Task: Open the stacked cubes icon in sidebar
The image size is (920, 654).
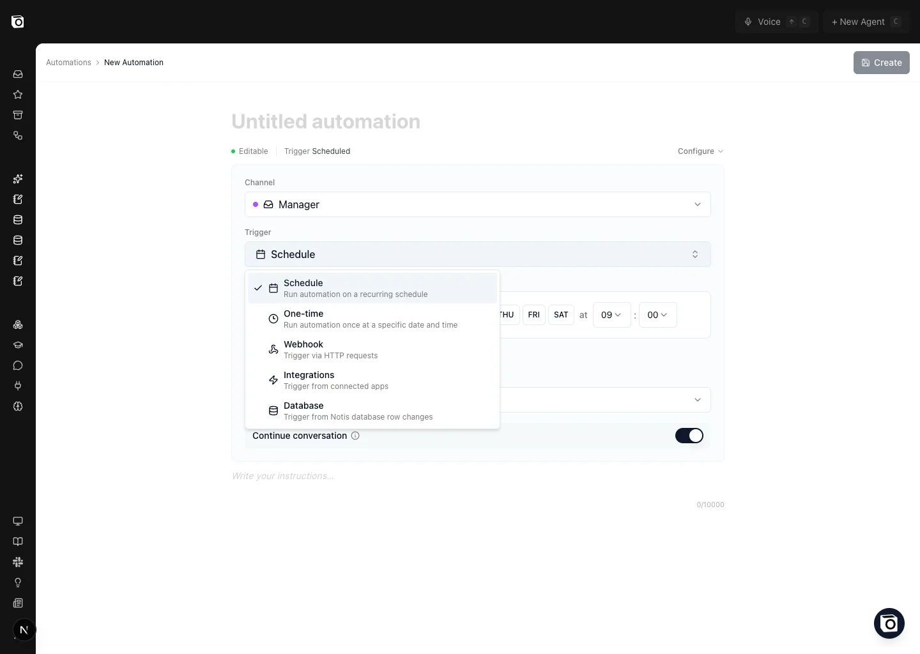Action: [18, 324]
